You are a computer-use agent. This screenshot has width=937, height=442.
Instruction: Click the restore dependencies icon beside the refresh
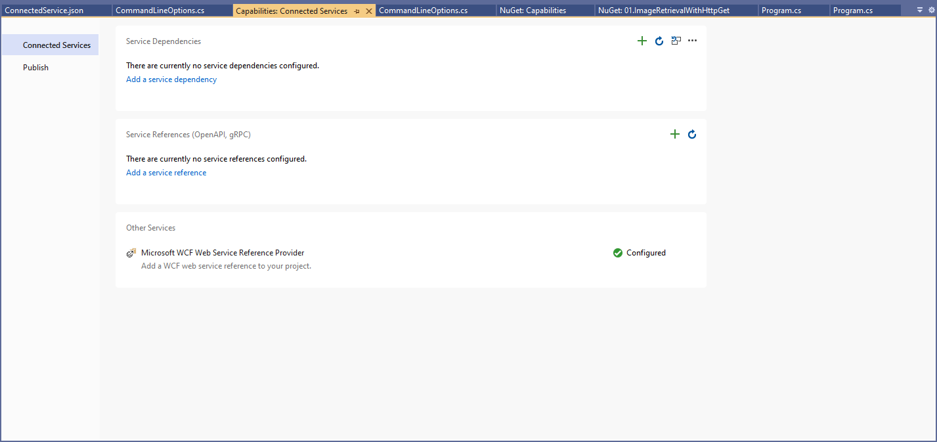pos(676,41)
